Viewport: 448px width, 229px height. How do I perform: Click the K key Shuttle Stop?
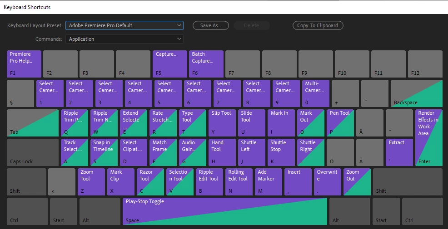coord(281,152)
